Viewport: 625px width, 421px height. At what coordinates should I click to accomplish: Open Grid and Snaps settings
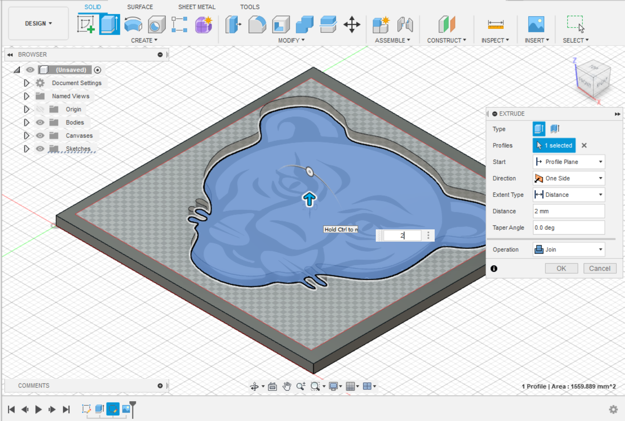350,386
